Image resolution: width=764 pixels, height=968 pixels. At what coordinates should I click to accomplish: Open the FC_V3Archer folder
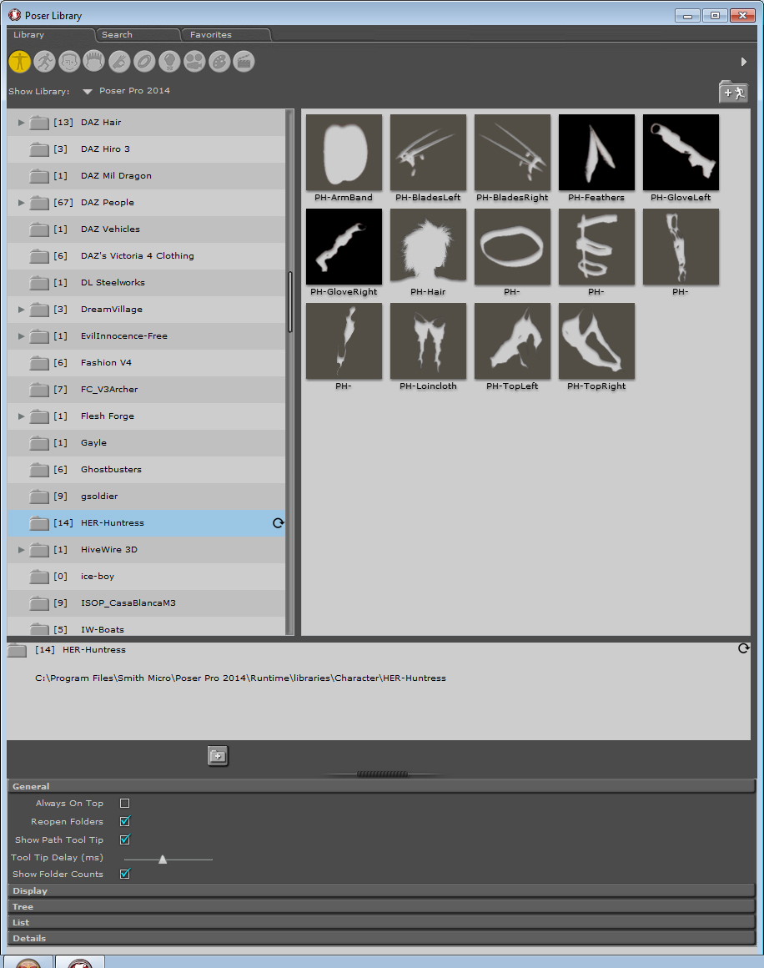click(x=146, y=390)
